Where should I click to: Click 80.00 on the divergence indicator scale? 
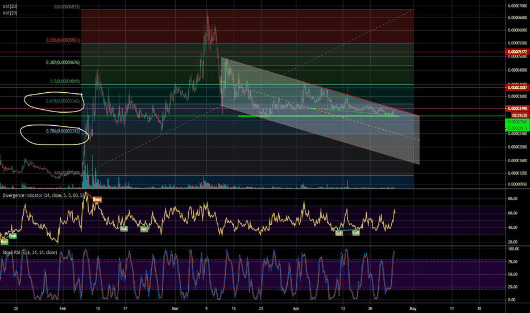click(513, 199)
